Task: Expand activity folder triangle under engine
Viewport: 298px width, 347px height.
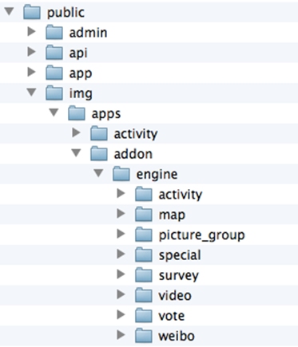Action: [x=121, y=193]
